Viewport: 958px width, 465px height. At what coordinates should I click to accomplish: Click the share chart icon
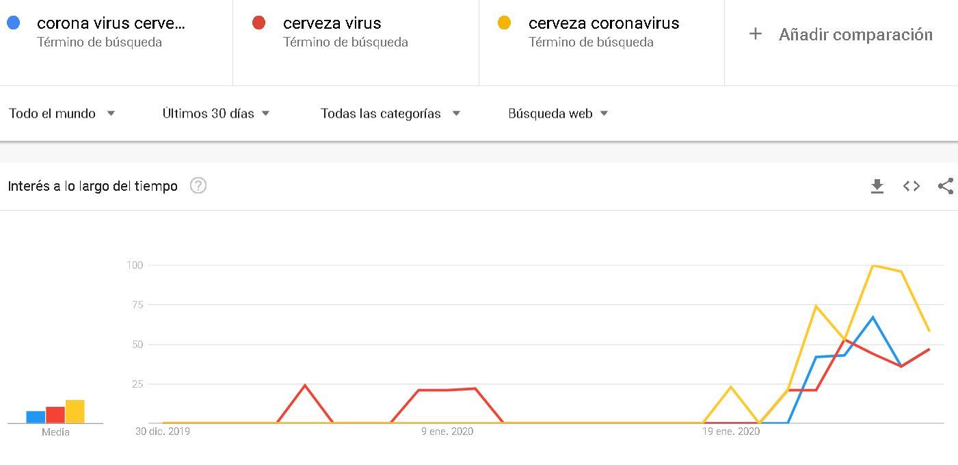click(946, 186)
